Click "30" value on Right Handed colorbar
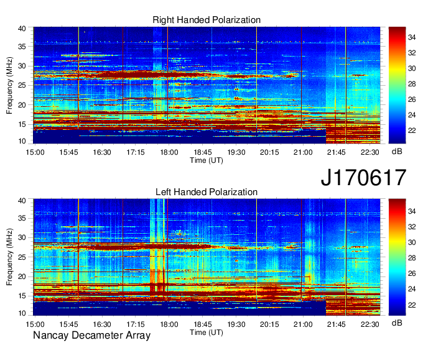 click(x=412, y=68)
